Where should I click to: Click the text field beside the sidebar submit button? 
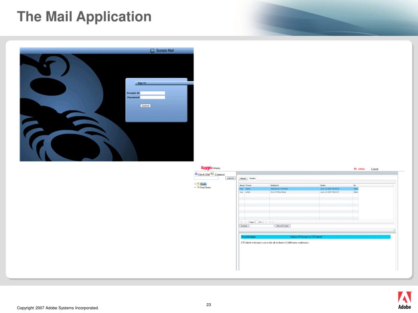click(207, 178)
